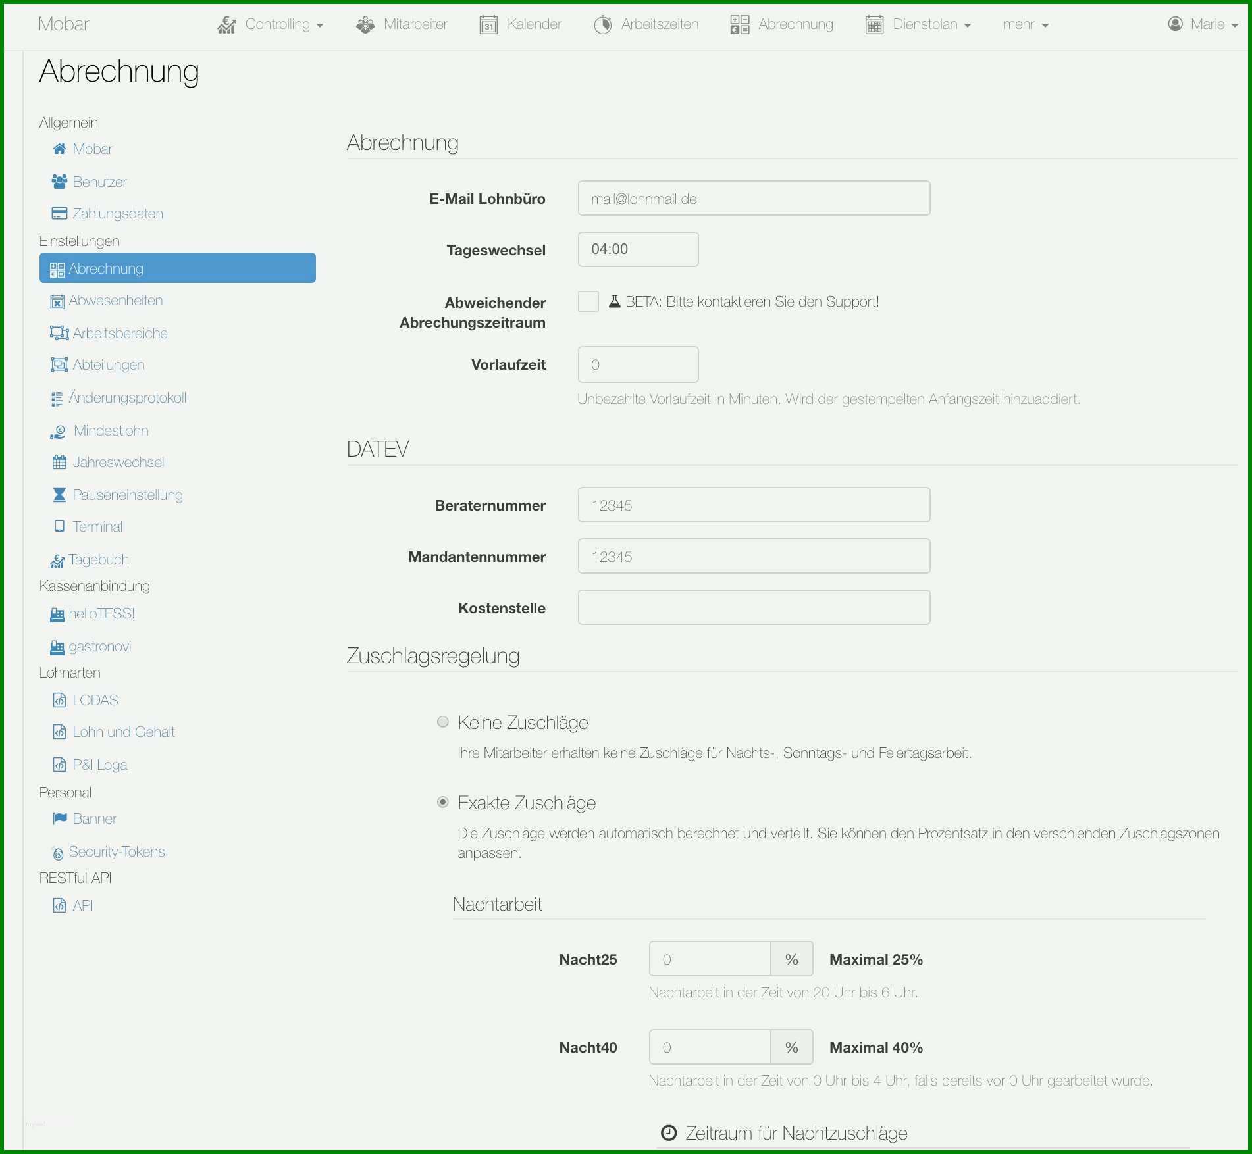
Task: Select the Exakte Zuschläge radio option
Action: click(443, 802)
